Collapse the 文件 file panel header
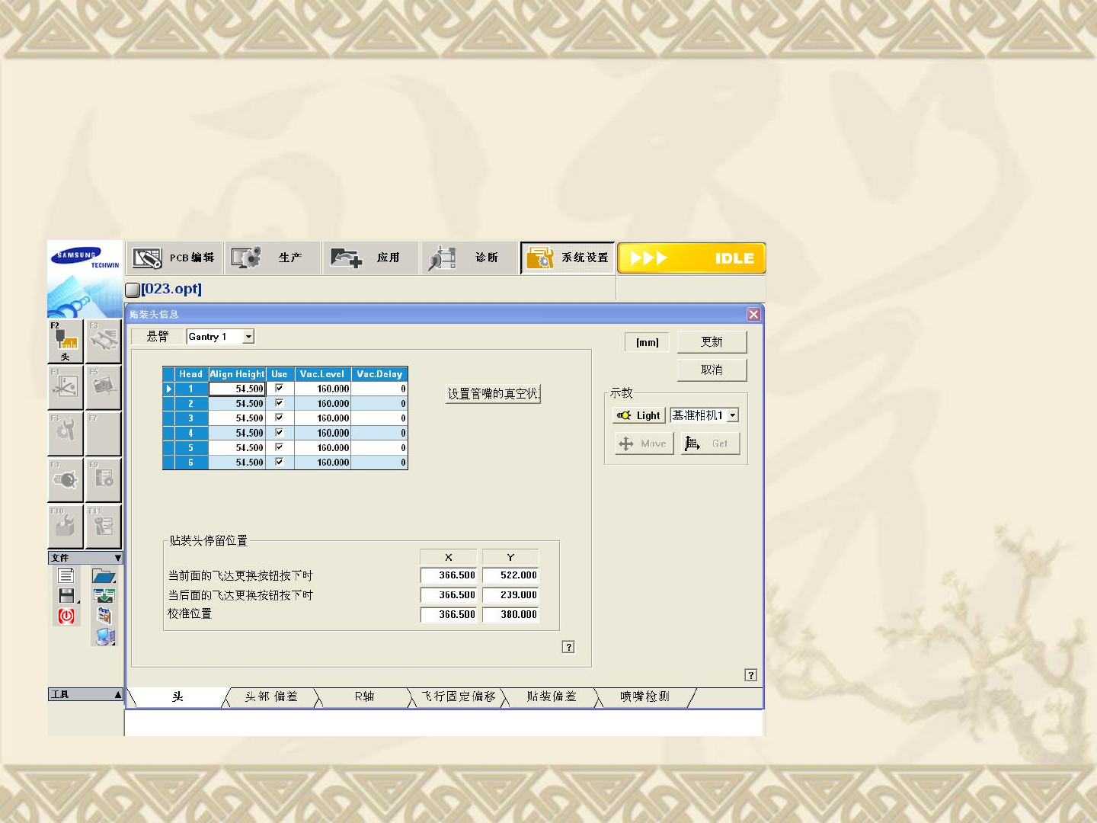Viewport: 1097px width, 823px height. click(85, 558)
